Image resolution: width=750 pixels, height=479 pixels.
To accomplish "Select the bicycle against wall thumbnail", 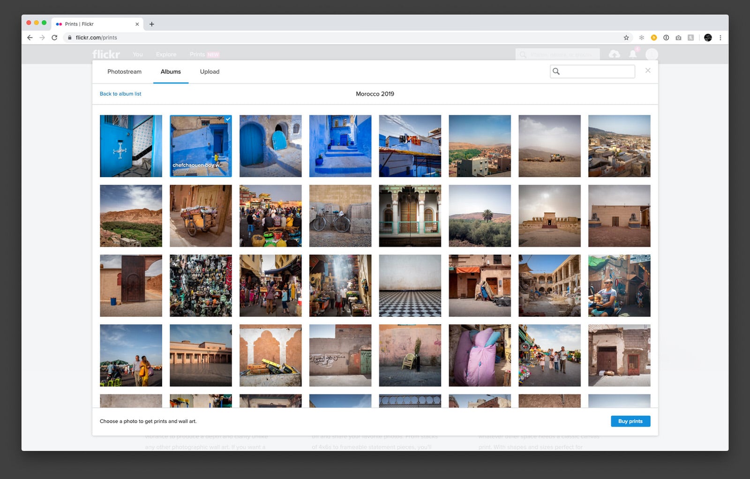I will (340, 216).
